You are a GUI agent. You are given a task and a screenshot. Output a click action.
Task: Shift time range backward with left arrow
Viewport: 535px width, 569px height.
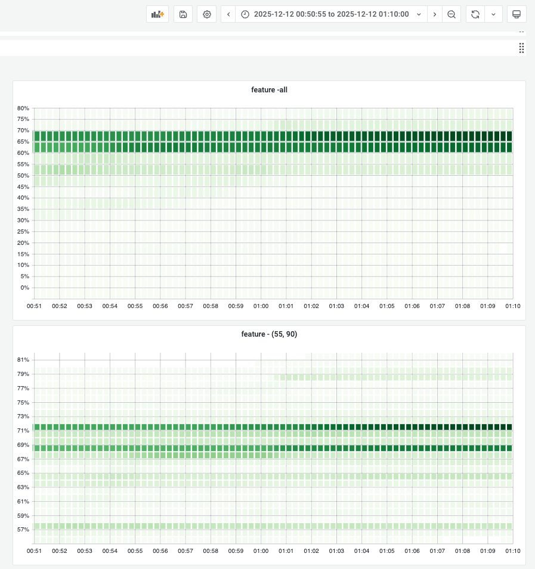coord(228,14)
